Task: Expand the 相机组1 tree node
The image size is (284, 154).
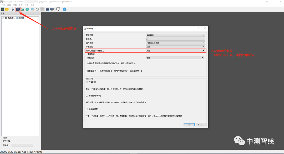Action: click(x=3, y=18)
